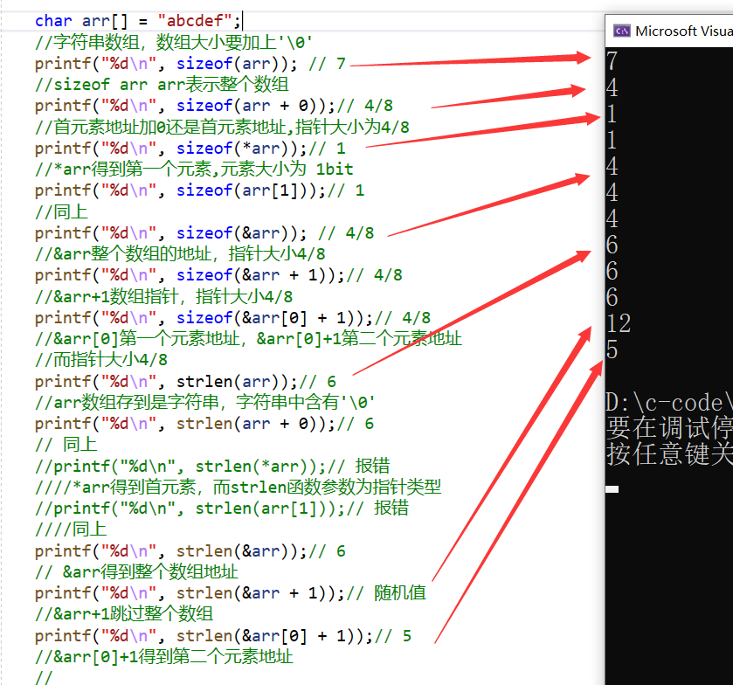Click the comment '&arr[0]+1得到第二个元素地址'
This screenshot has width=733, height=685.
tap(163, 657)
